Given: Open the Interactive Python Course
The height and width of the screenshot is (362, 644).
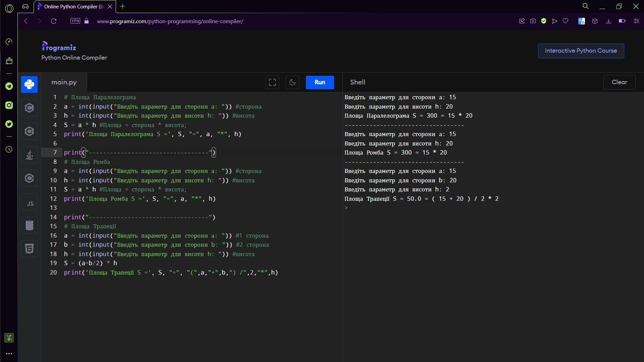Looking at the screenshot, I should click(x=581, y=51).
